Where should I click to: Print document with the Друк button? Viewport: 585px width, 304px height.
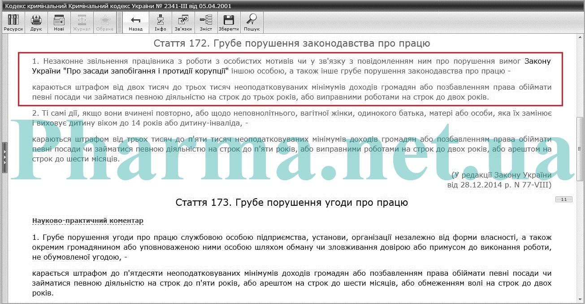[x=36, y=22]
